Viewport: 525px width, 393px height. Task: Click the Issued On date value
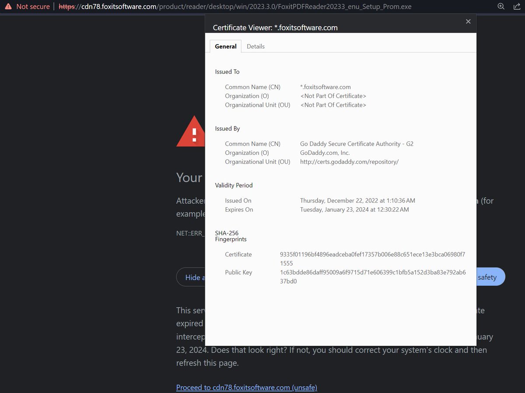point(357,201)
